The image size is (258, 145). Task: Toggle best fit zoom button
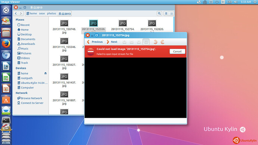(146, 42)
